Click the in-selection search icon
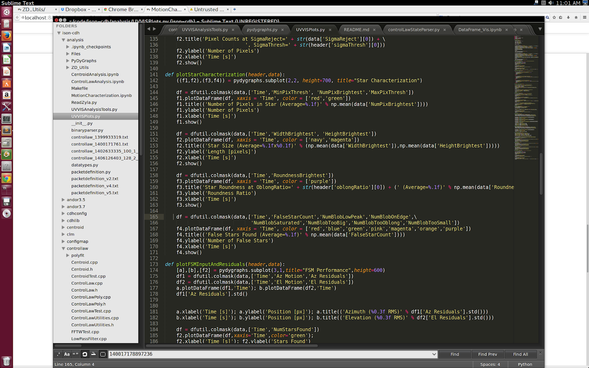This screenshot has height=368, width=589. click(x=94, y=354)
